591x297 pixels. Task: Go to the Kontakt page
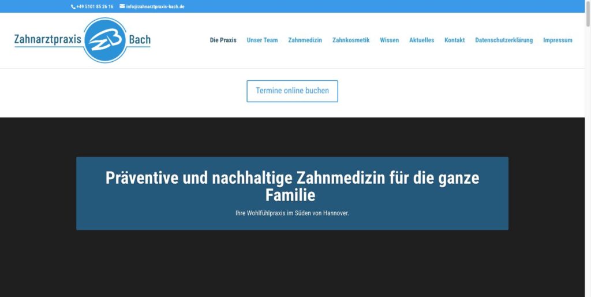point(455,40)
